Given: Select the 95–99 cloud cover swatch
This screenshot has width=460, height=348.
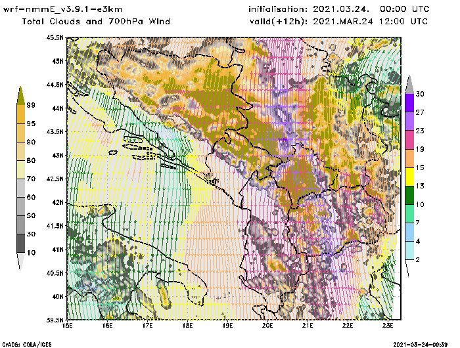Looking at the screenshot, I should pos(20,114).
